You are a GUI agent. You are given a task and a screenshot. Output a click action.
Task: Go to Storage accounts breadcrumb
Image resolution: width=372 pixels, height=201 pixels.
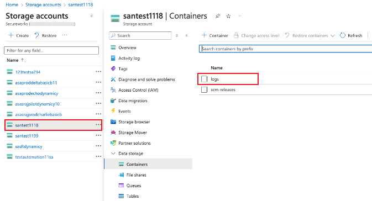43,5
